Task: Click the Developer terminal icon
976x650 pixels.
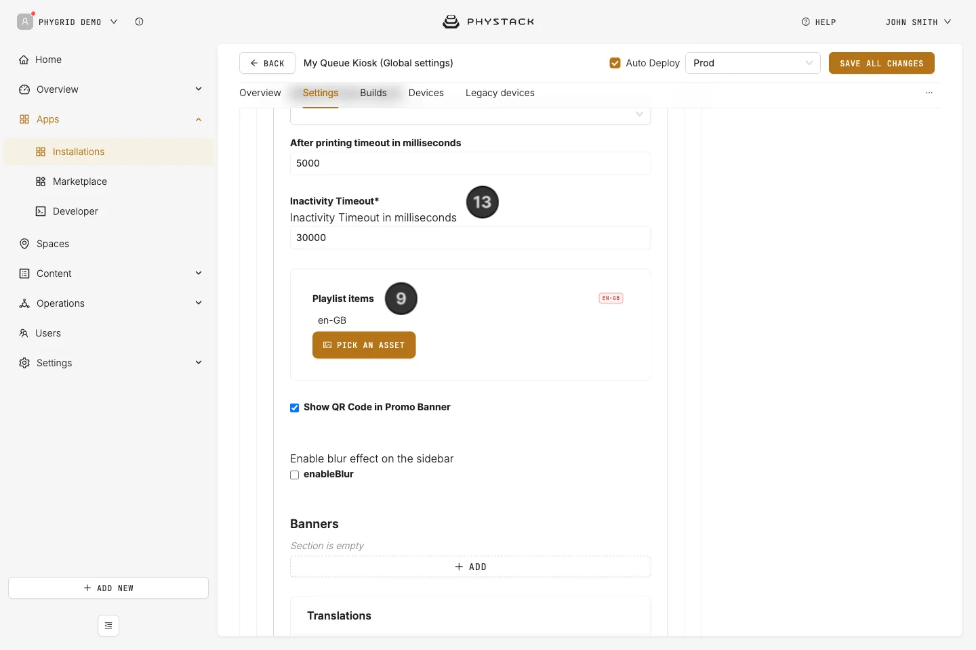Action: click(x=41, y=211)
